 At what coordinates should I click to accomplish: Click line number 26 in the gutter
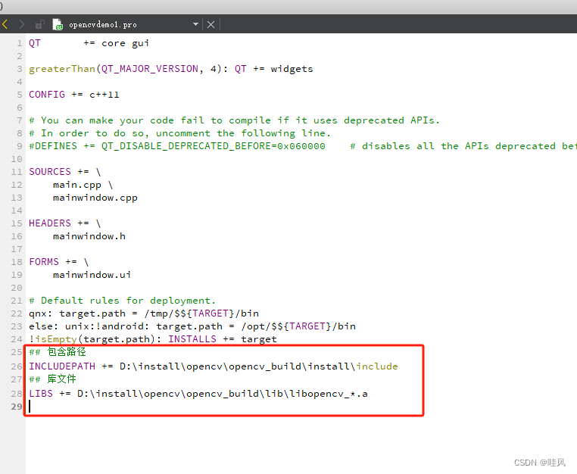(17, 366)
